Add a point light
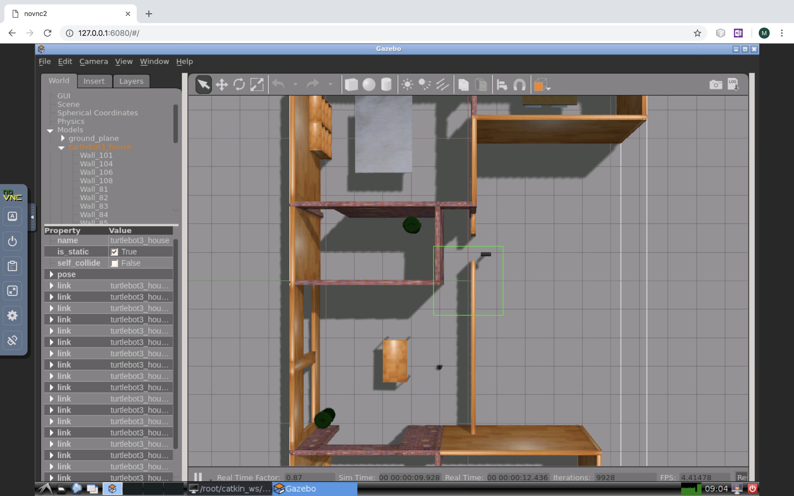794x496 pixels. click(x=407, y=85)
